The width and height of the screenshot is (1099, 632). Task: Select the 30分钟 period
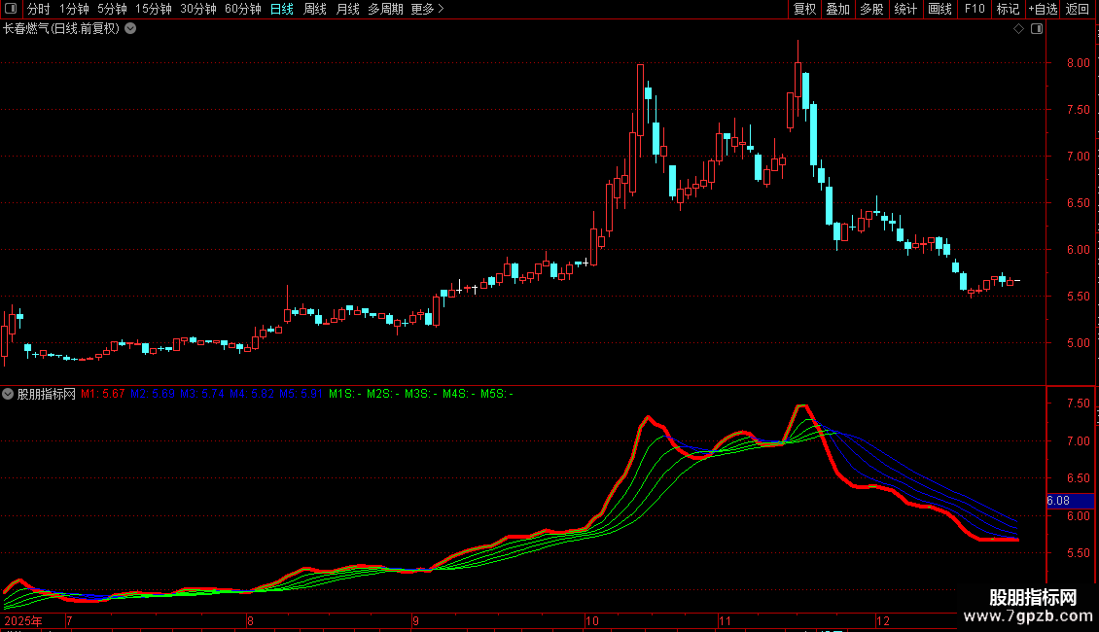197,9
